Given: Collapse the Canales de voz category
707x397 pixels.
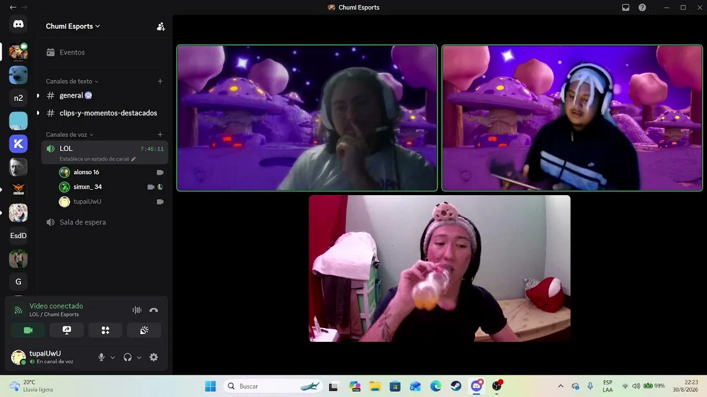Looking at the screenshot, I should tap(70, 135).
